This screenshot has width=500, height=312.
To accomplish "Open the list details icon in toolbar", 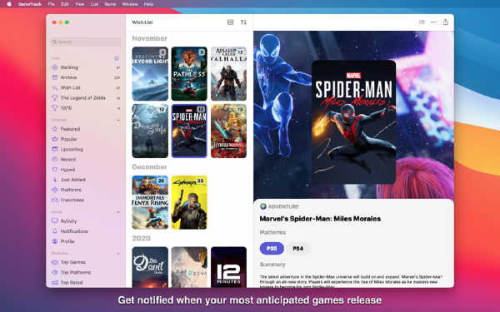I will click(422, 22).
